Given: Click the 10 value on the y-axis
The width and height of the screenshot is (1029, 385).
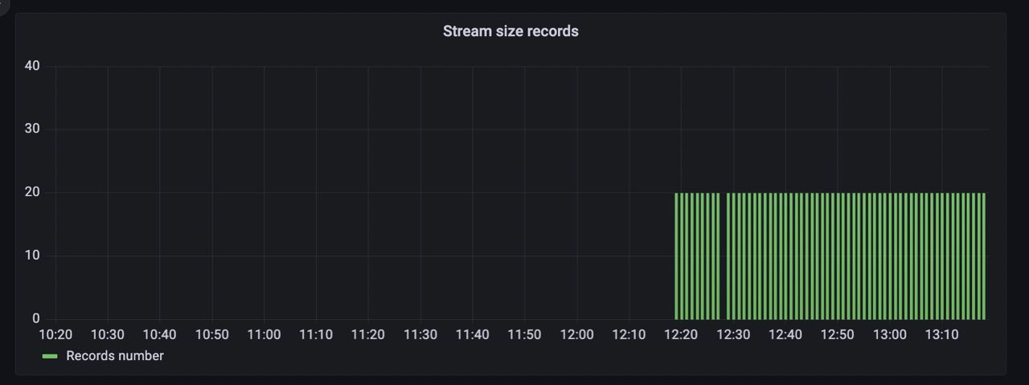Looking at the screenshot, I should click(x=32, y=256).
